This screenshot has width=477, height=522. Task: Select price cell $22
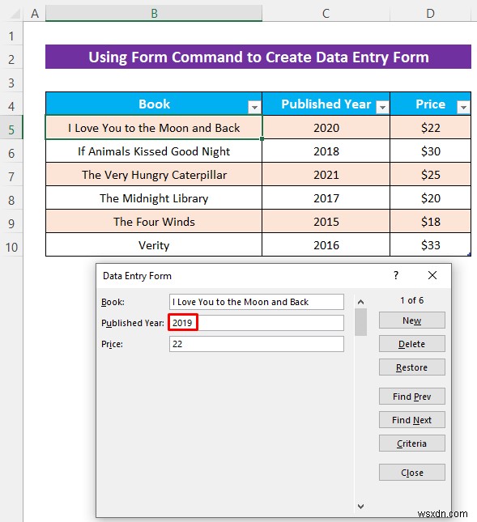pyautogui.click(x=430, y=128)
